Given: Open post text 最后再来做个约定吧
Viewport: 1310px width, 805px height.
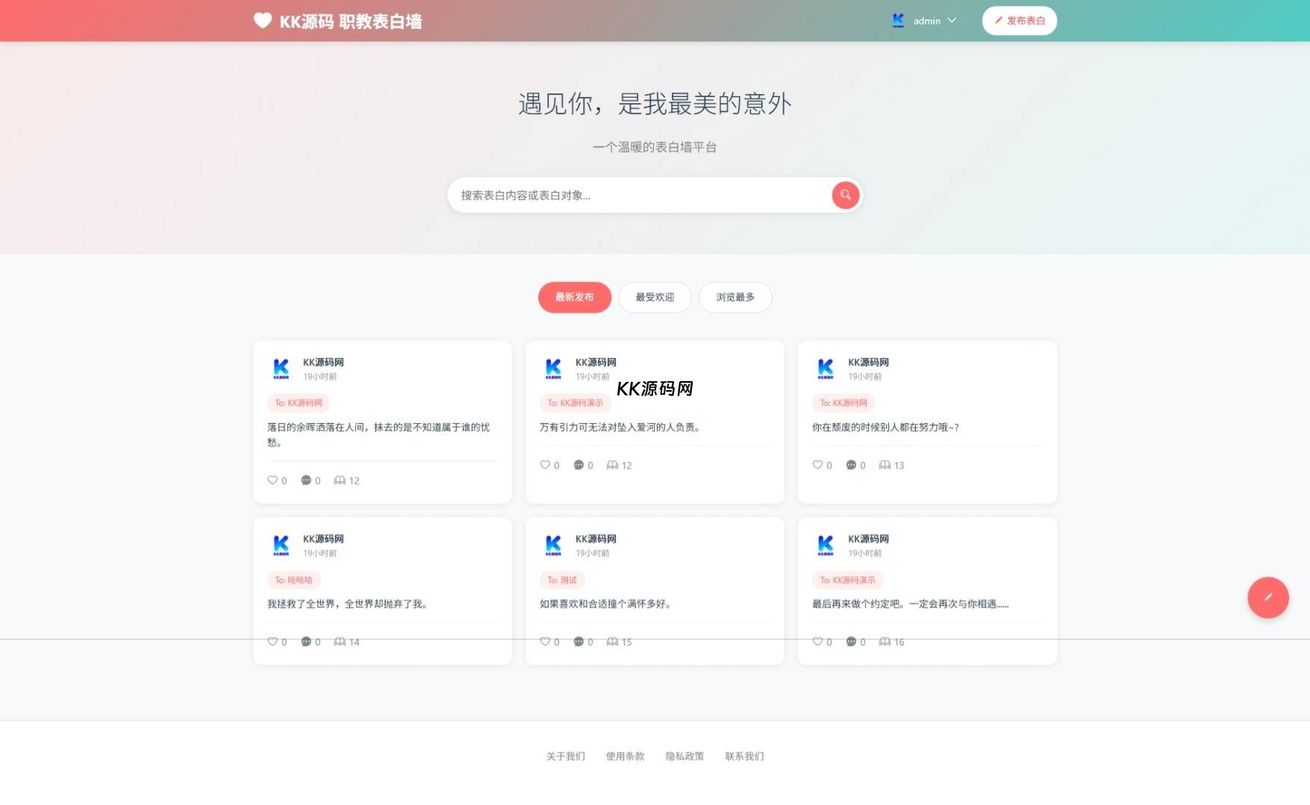Looking at the screenshot, I should pyautogui.click(x=911, y=604).
